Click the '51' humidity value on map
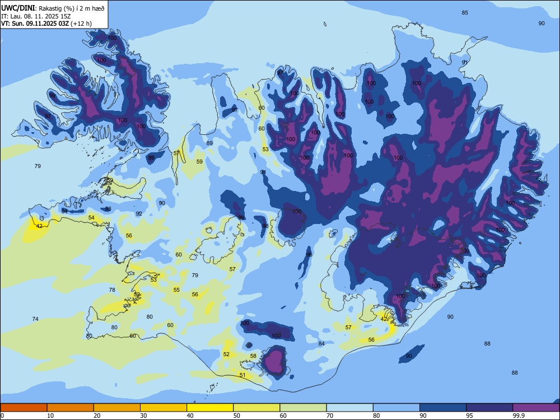Image resolution: width=560 pixels, height=420 pixels. [242, 375]
